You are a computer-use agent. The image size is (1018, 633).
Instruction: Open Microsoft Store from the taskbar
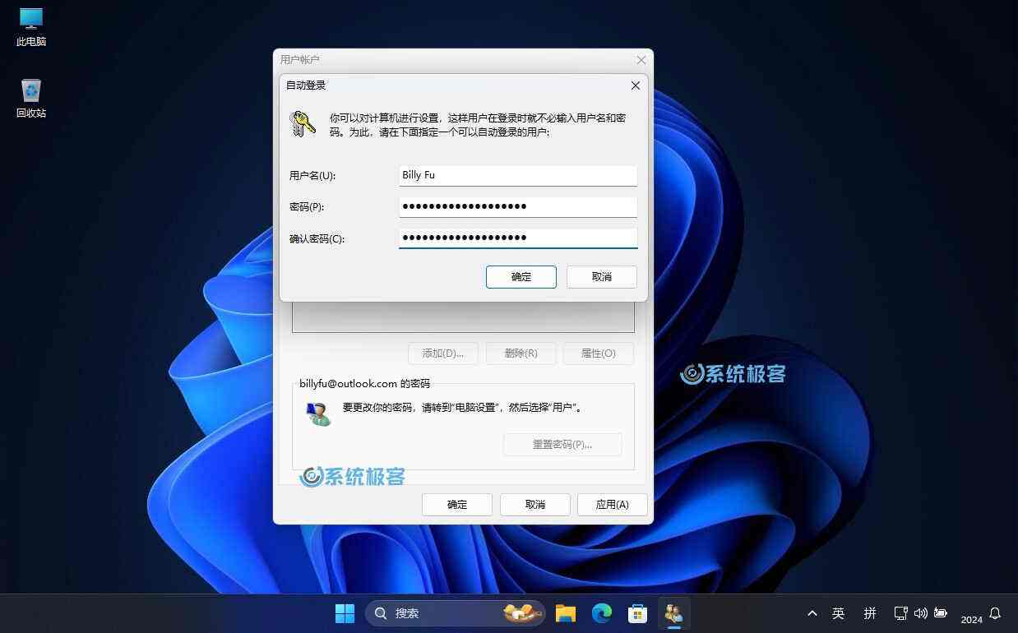tap(638, 613)
